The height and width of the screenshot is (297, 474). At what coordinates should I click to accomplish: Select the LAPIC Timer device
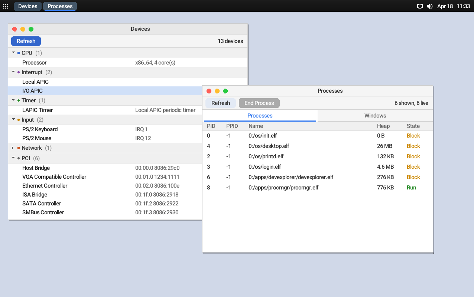coord(105,110)
